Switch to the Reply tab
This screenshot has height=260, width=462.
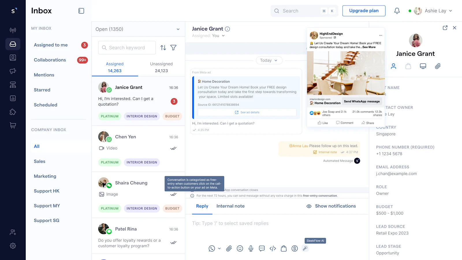202,206
